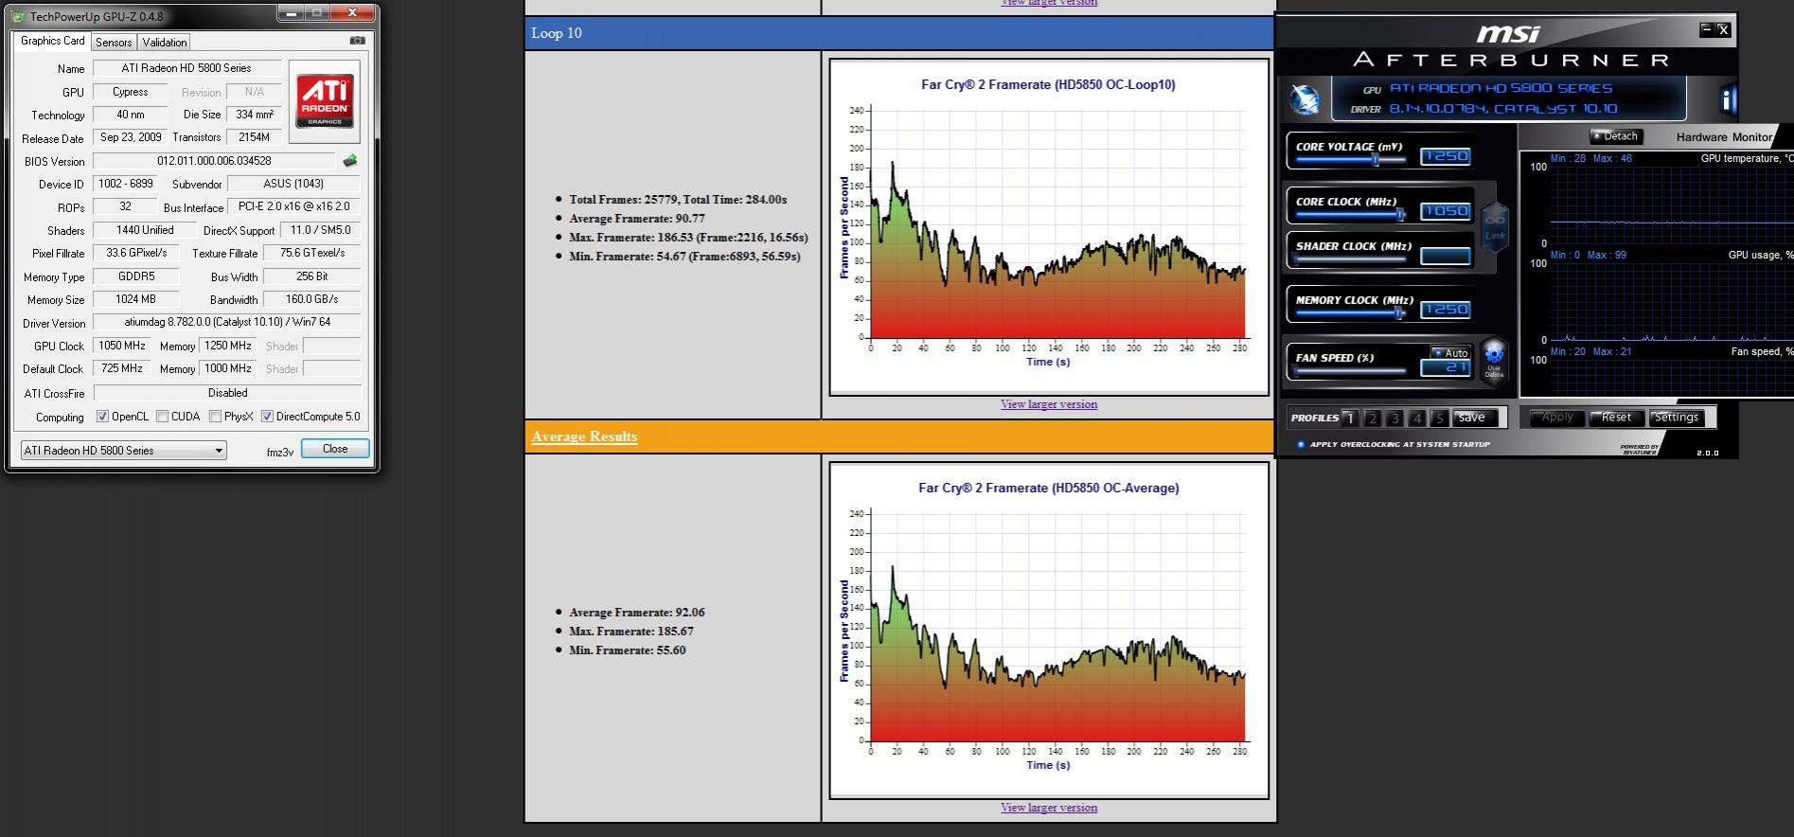This screenshot has width=1794, height=837.
Task: Toggle the Link clocks icon in Afterburner
Action: tap(1494, 228)
